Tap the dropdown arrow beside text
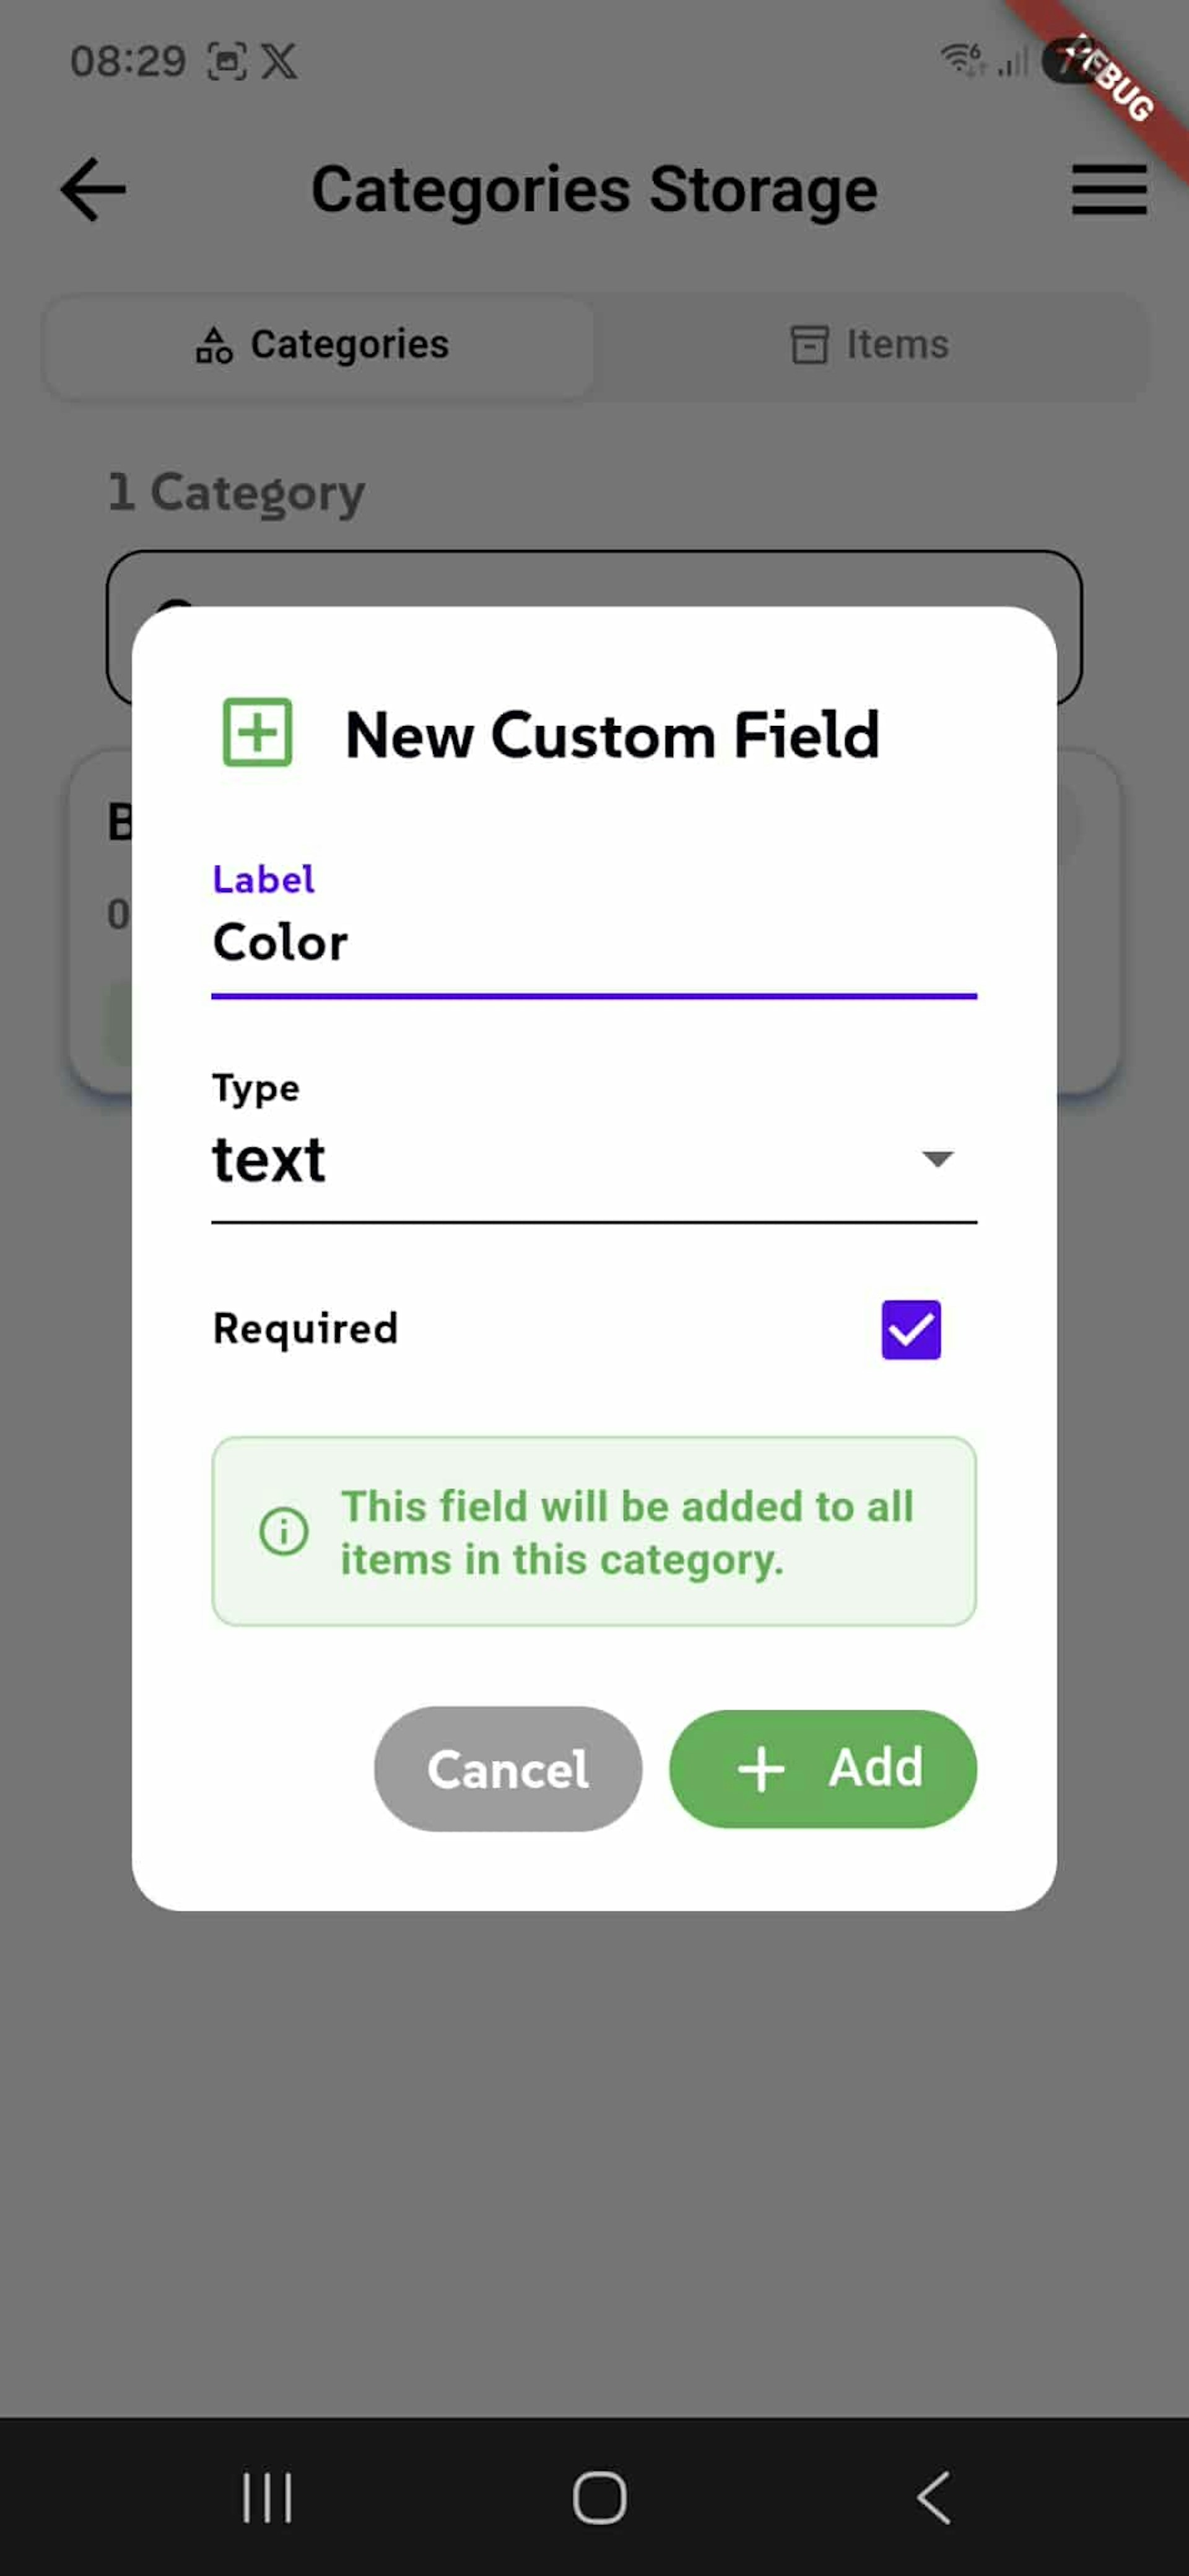1189x2576 pixels. (935, 1160)
